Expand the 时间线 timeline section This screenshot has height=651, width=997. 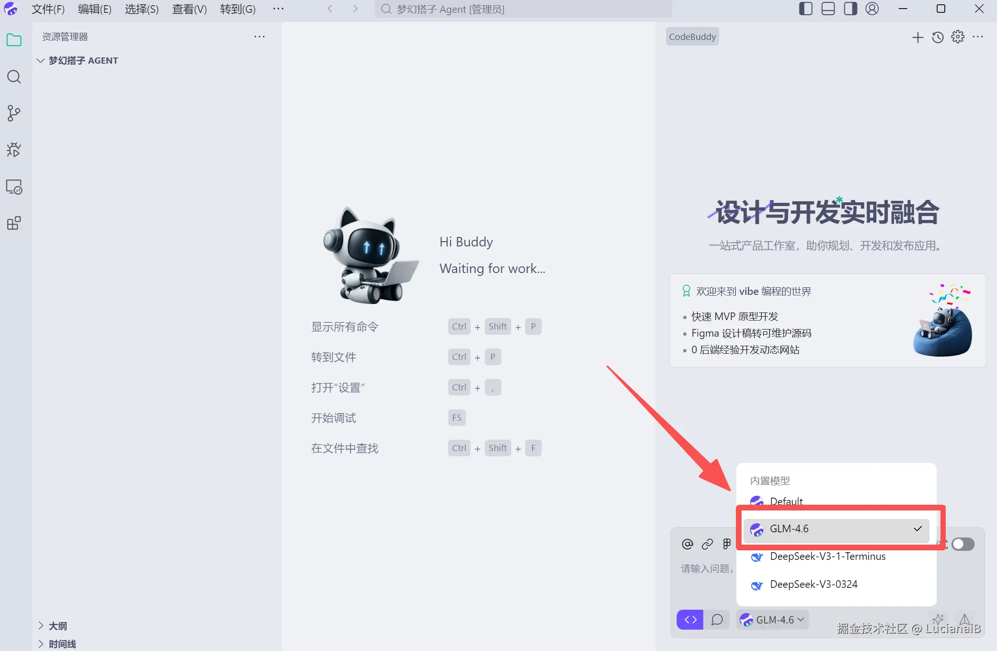click(x=62, y=644)
